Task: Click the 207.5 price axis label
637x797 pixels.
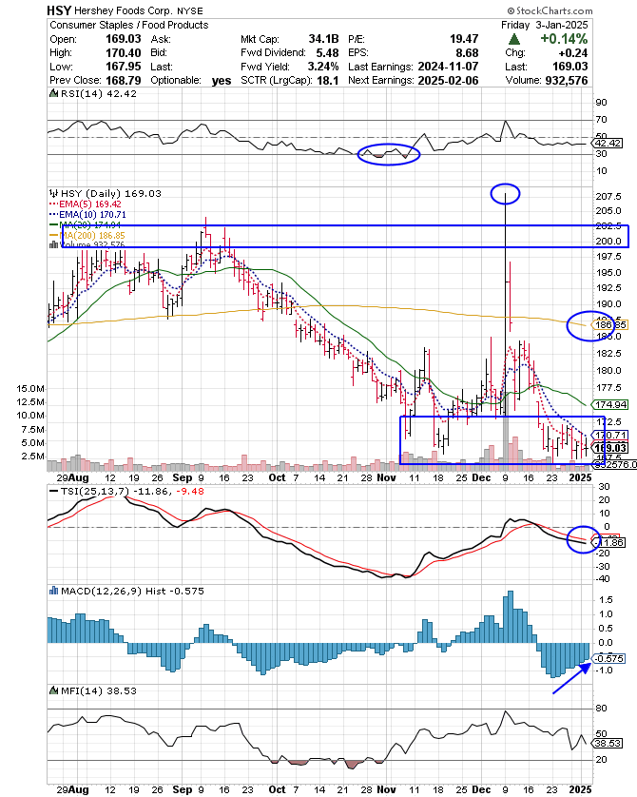Action: (608, 196)
